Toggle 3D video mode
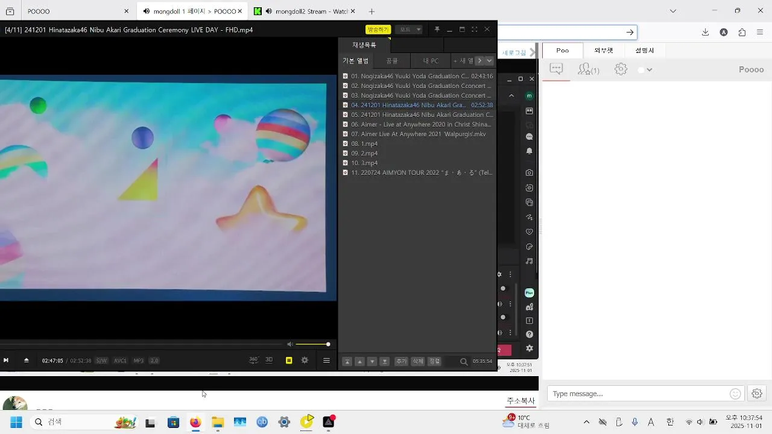772x434 pixels. tap(269, 360)
